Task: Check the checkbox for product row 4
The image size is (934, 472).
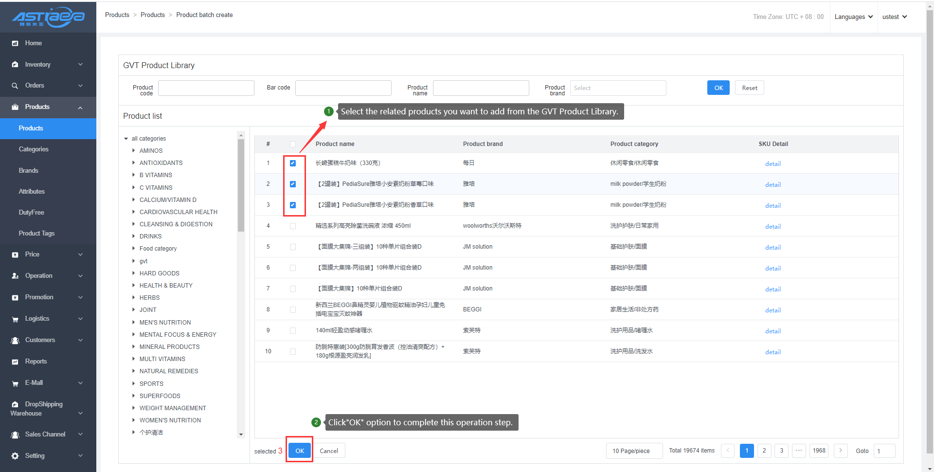Action: click(293, 226)
